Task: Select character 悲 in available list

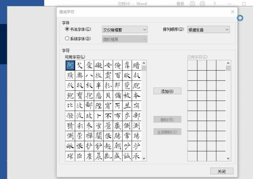Action: coord(98,96)
